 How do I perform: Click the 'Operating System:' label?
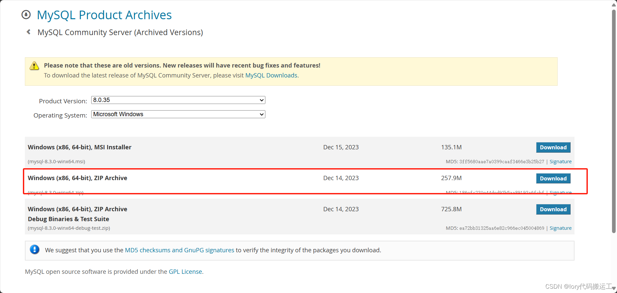click(x=60, y=115)
